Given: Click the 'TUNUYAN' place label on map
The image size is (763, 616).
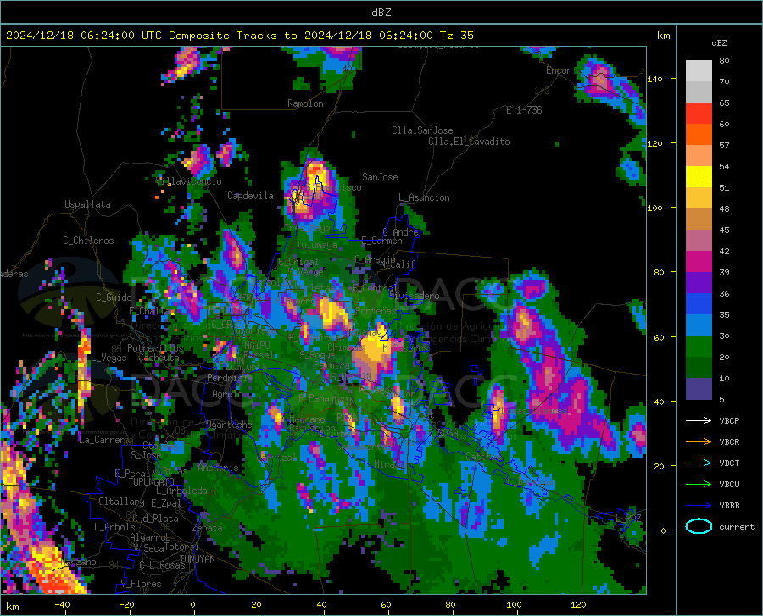Looking at the screenshot, I should coord(197,558).
